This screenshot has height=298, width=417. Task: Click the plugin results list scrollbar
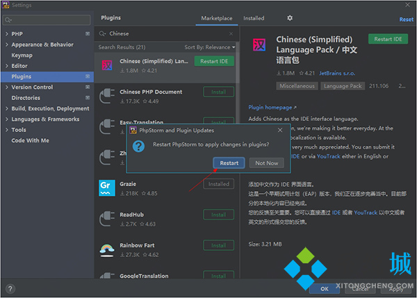pos(238,64)
